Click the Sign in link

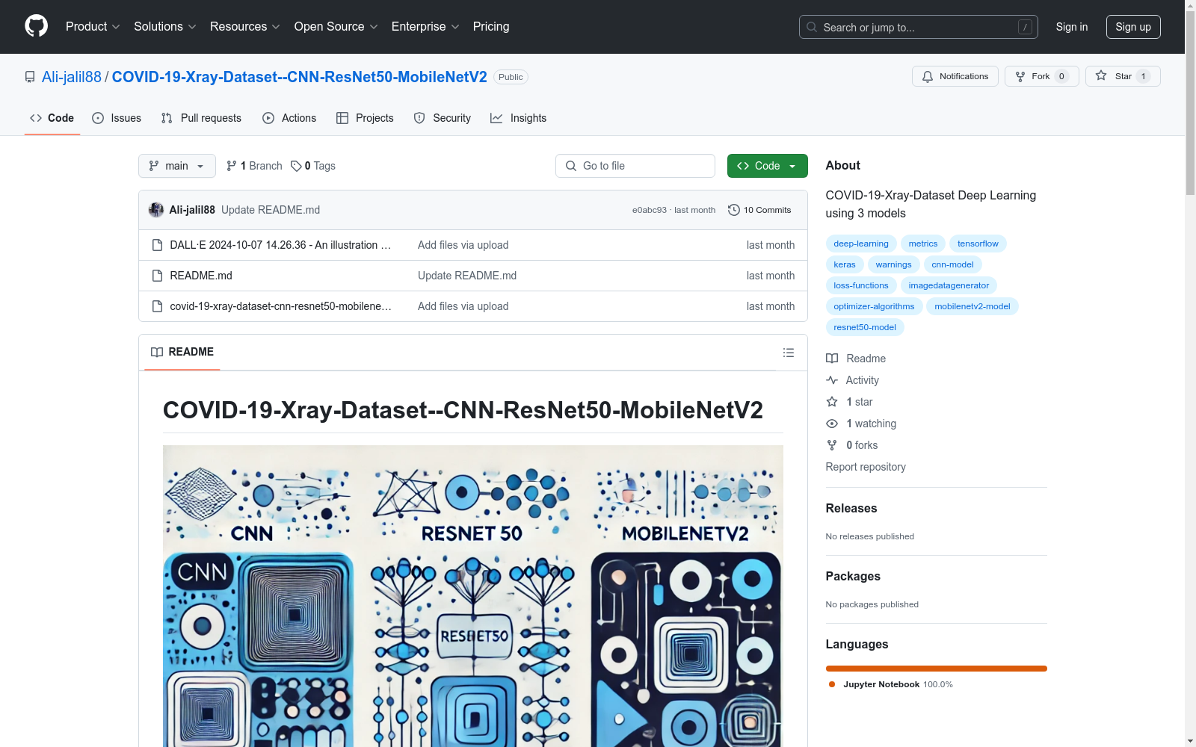(x=1072, y=27)
